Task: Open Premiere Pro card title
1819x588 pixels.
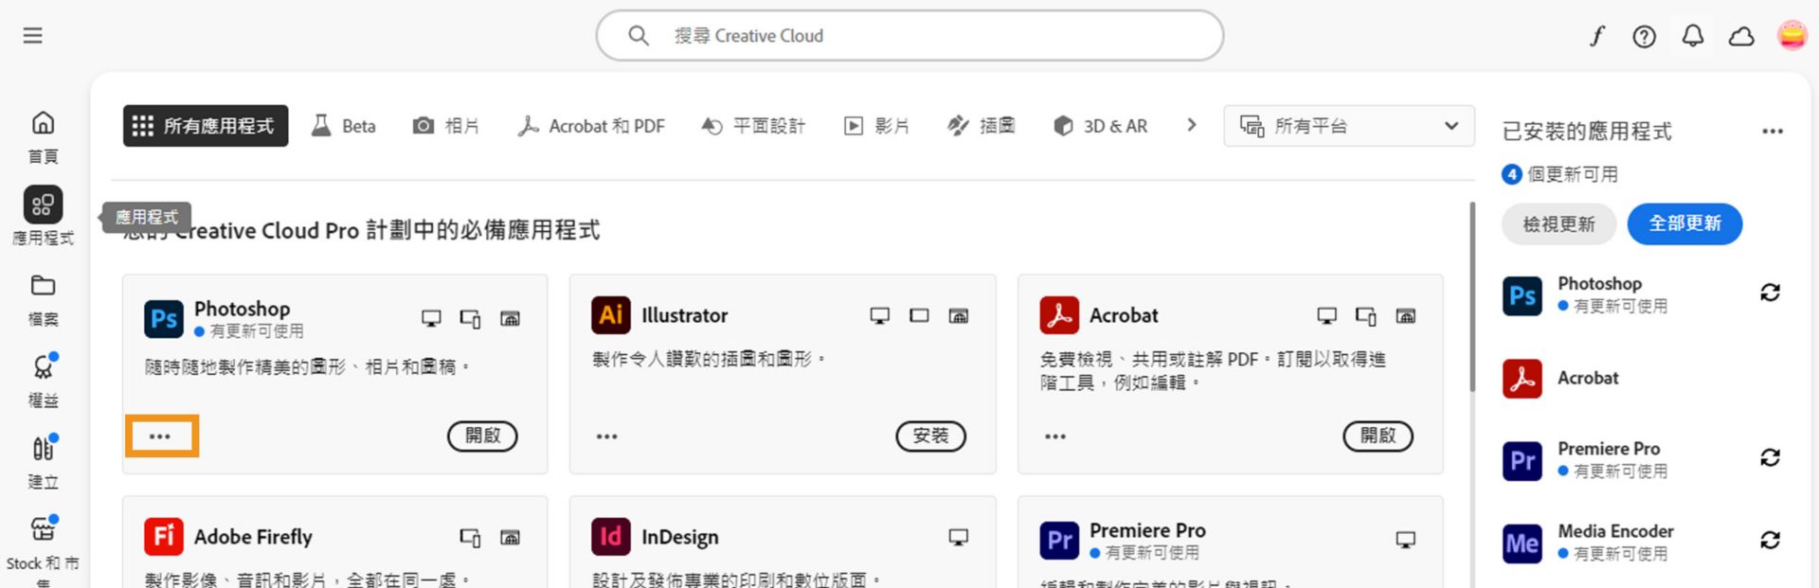Action: [1147, 530]
